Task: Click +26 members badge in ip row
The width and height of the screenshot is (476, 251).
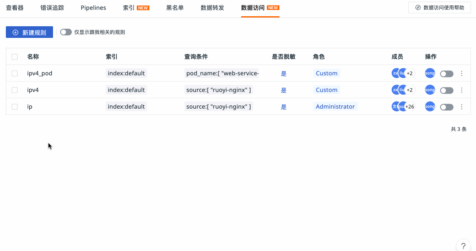Action: click(x=410, y=107)
